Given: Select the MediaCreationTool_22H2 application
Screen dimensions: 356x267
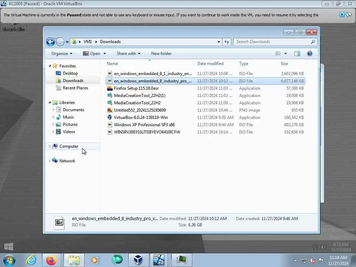Looking at the screenshot, I should (205, 103).
